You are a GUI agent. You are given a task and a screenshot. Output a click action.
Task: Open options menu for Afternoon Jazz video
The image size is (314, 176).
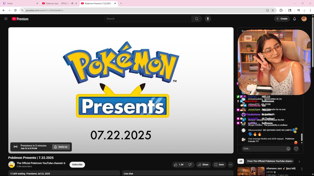(302, 169)
